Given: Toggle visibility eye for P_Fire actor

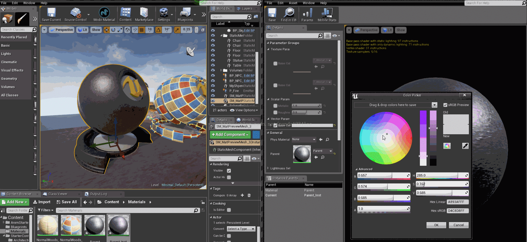Looking at the screenshot, I should [x=213, y=91].
